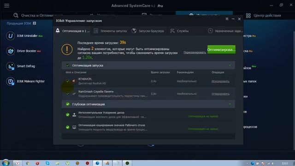Image resolution: width=295 pixels, height=166 pixels.
Task: Open Yandex browser from the taskbar
Action: click(x=18, y=163)
